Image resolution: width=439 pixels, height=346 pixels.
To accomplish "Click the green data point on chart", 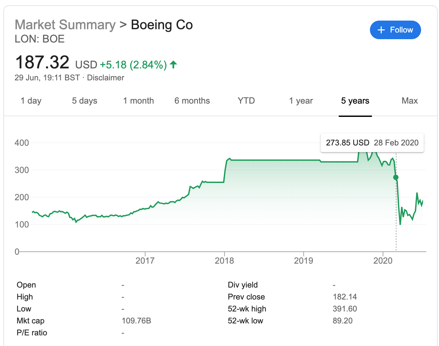I will 396,177.
